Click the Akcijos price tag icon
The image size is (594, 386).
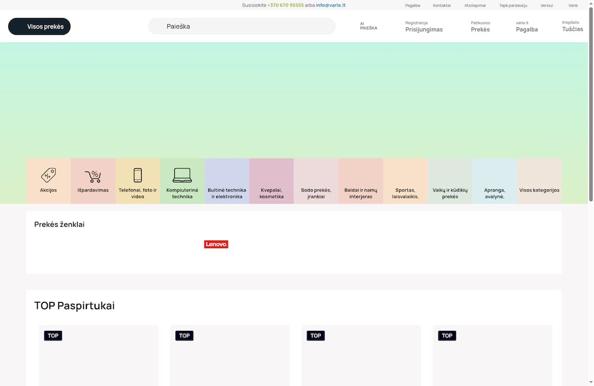48,175
